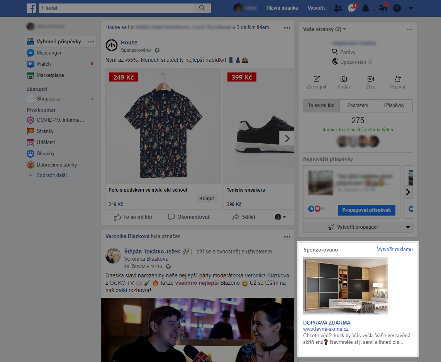Switch to the Příspěvky tab
This screenshot has height=362, width=441.
[394, 105]
